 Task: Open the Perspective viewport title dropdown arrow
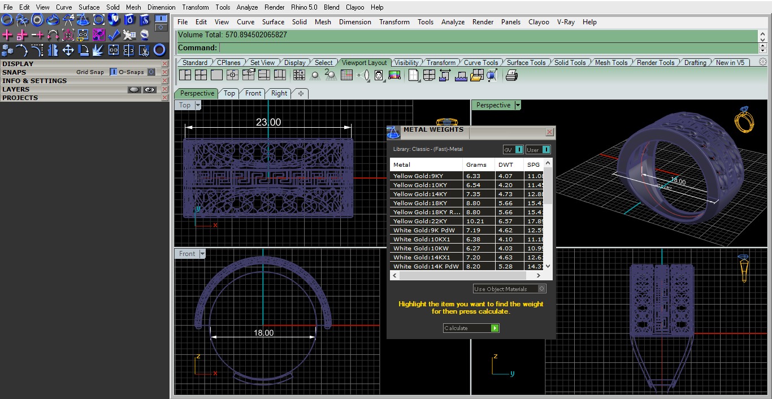coord(517,105)
